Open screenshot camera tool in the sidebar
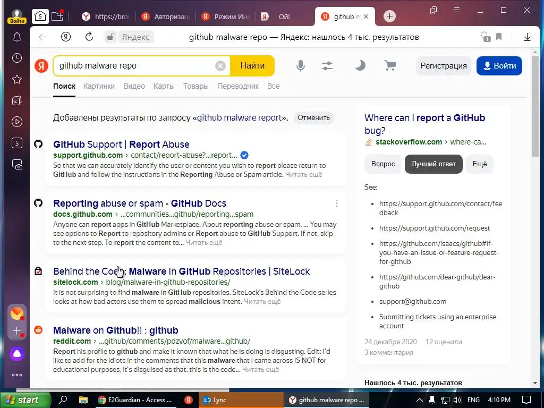 coord(16,165)
